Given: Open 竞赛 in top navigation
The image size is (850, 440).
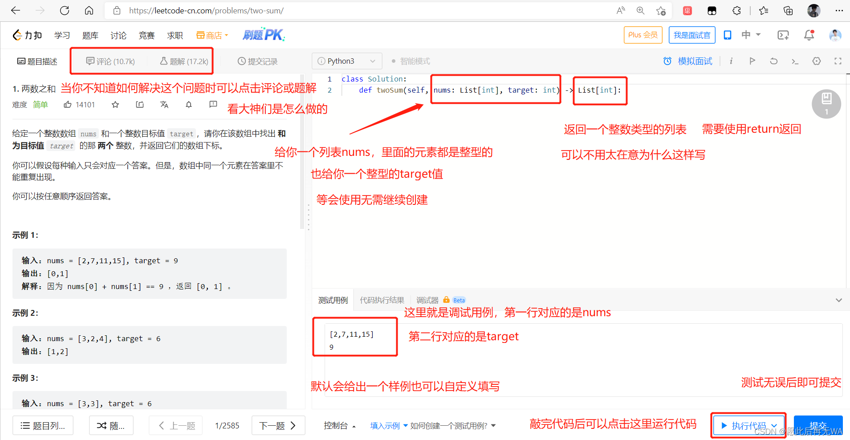Looking at the screenshot, I should 146,35.
